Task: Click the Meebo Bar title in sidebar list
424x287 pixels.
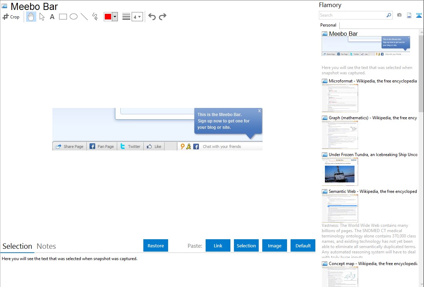Action: point(343,34)
